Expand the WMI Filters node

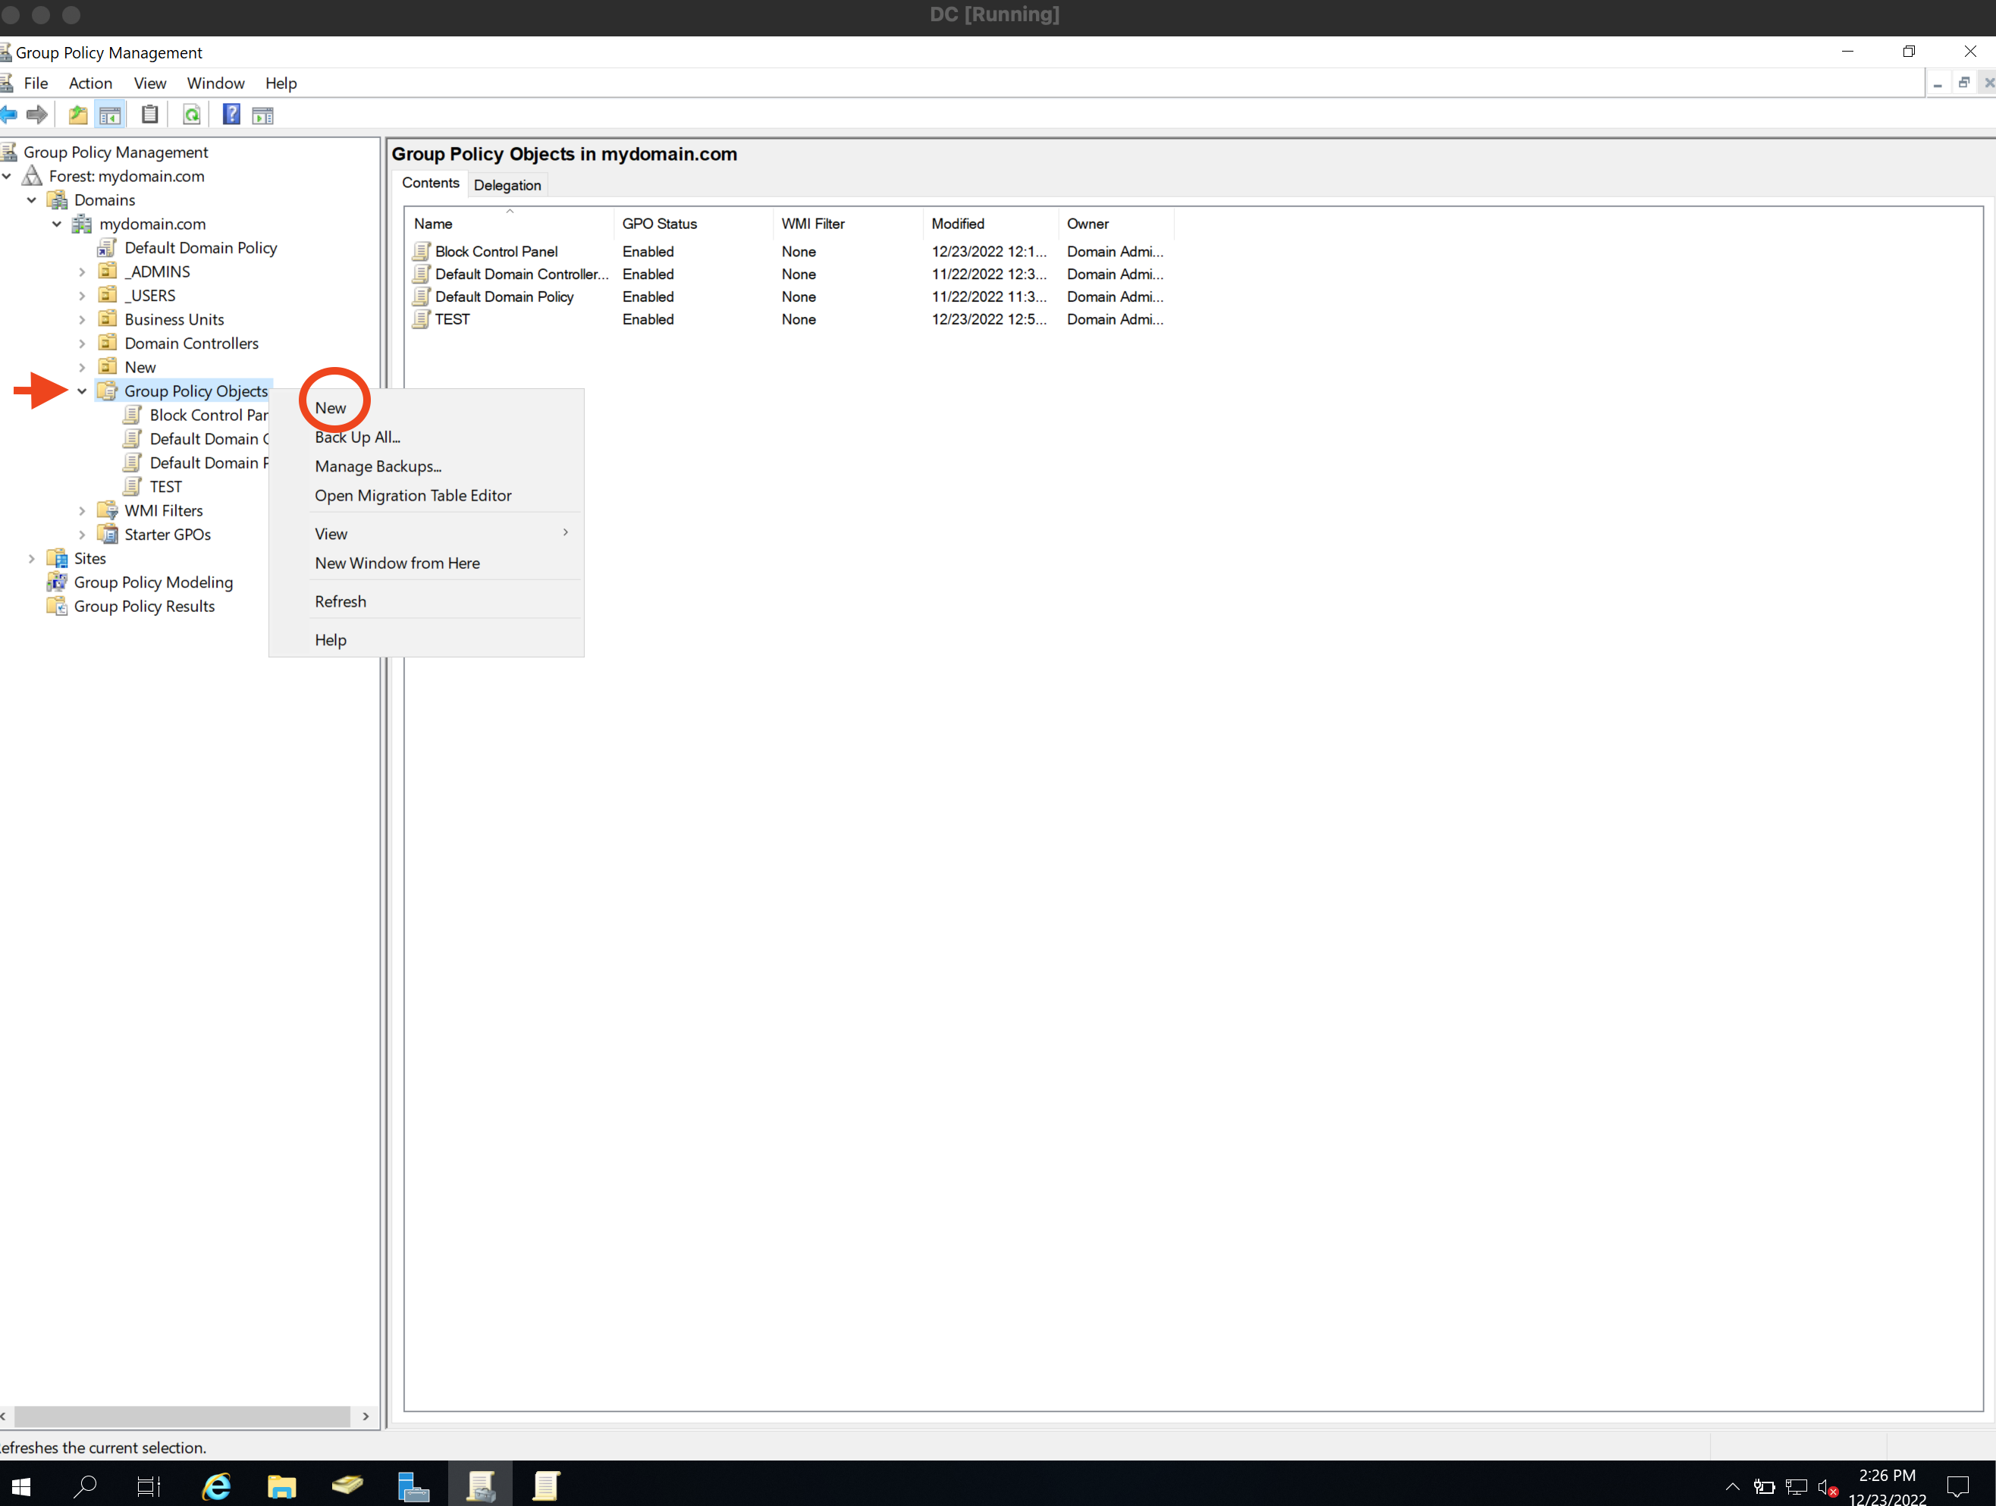coord(82,510)
